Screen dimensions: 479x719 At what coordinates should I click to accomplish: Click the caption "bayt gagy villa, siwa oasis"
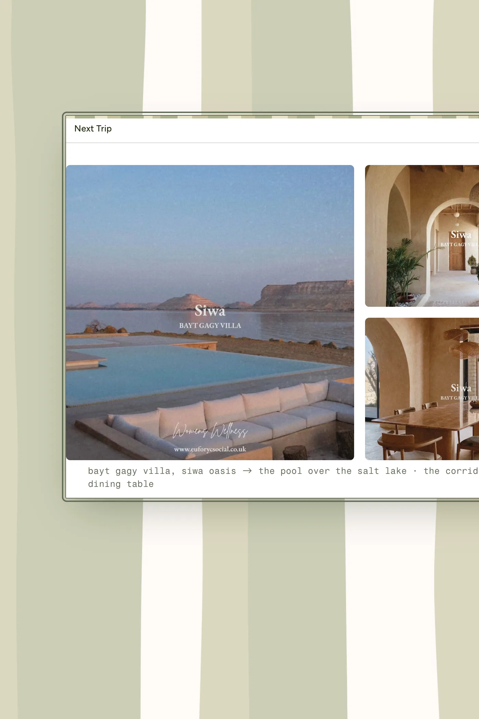[x=162, y=471]
